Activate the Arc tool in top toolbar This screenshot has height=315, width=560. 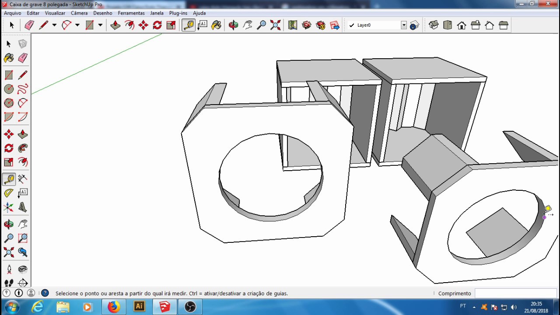click(x=66, y=25)
